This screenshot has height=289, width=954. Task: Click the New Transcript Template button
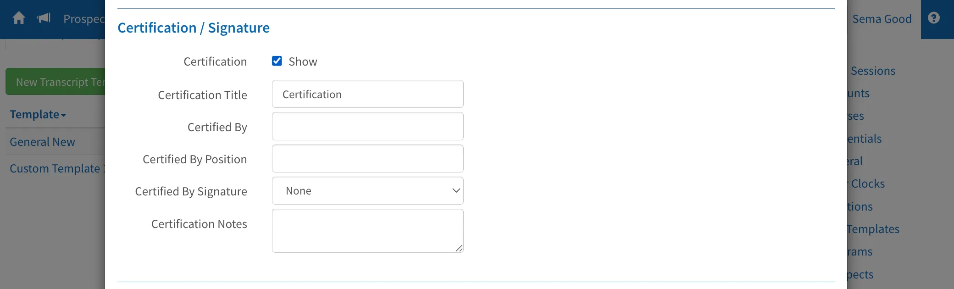55,82
